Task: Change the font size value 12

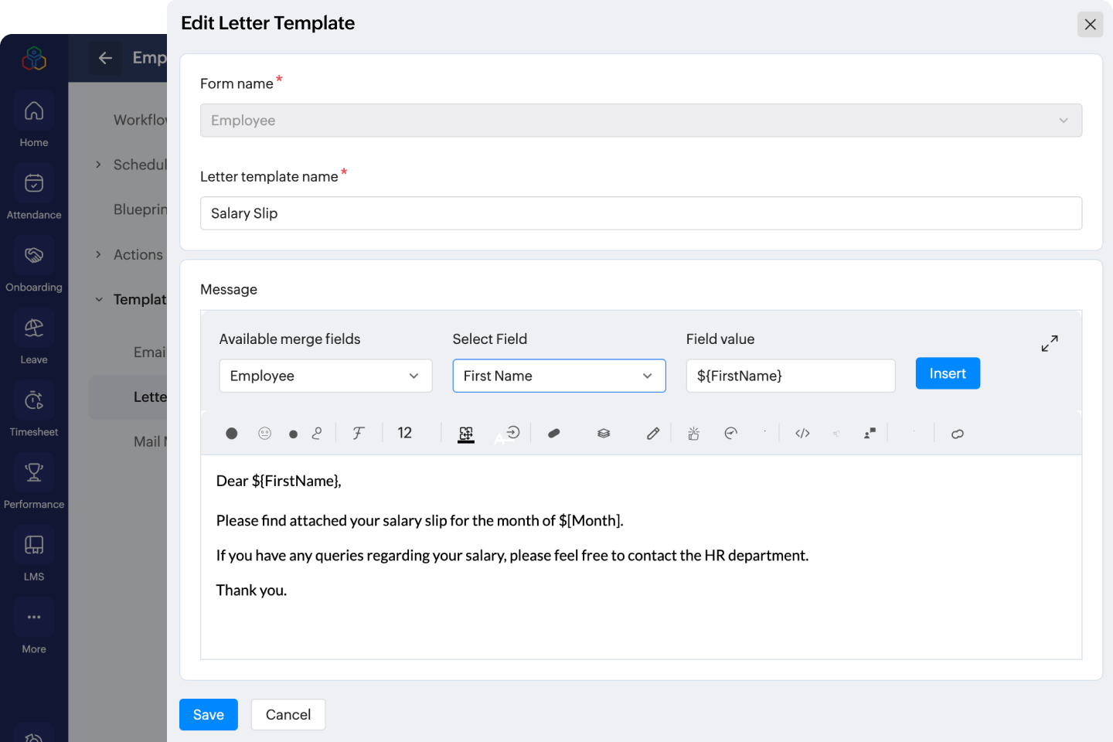Action: tap(405, 433)
